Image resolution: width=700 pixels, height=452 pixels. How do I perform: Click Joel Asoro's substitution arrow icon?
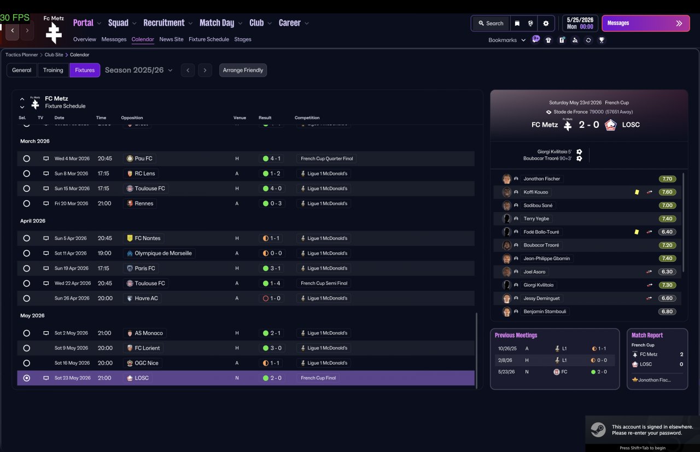click(649, 272)
